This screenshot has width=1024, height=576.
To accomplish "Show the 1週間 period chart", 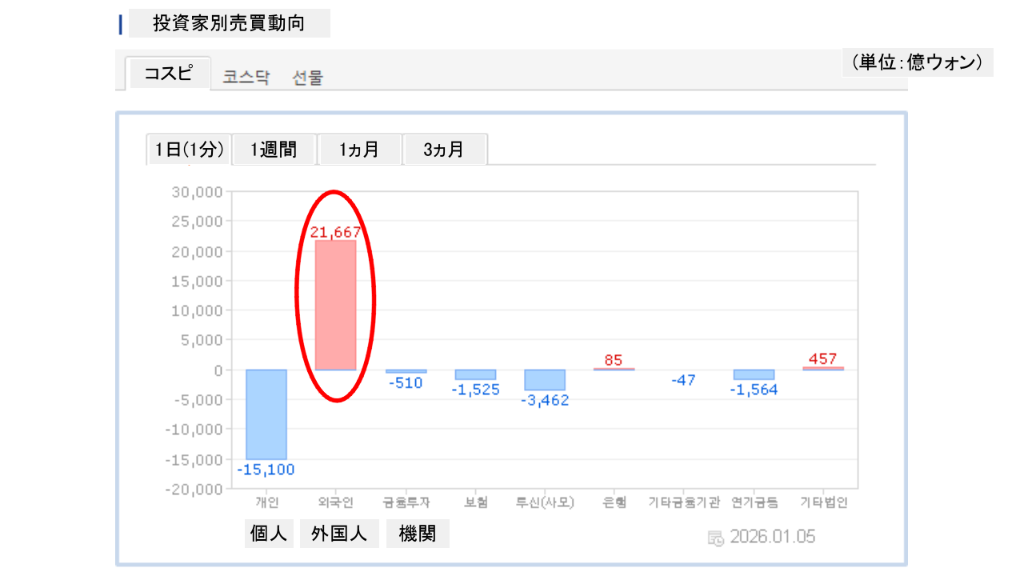I will pyautogui.click(x=274, y=150).
